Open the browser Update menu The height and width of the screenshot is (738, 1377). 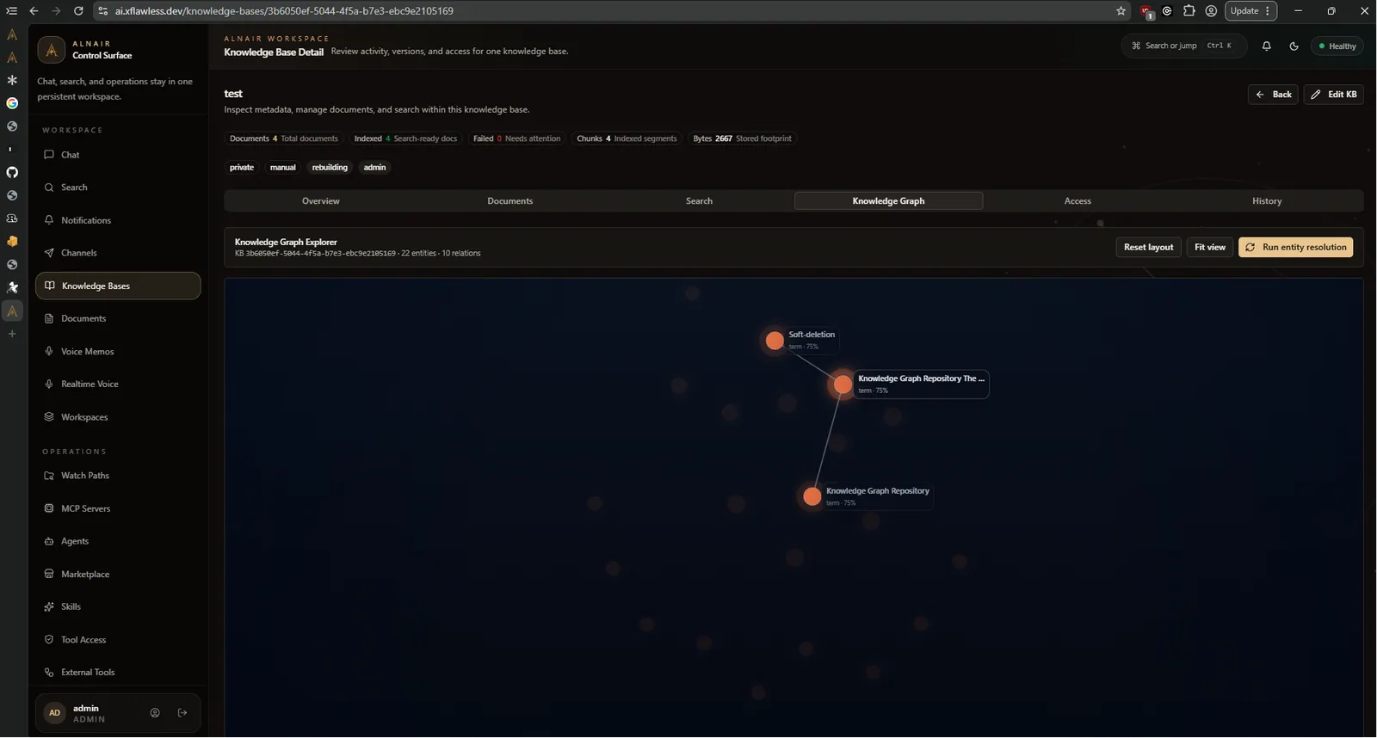click(1250, 11)
